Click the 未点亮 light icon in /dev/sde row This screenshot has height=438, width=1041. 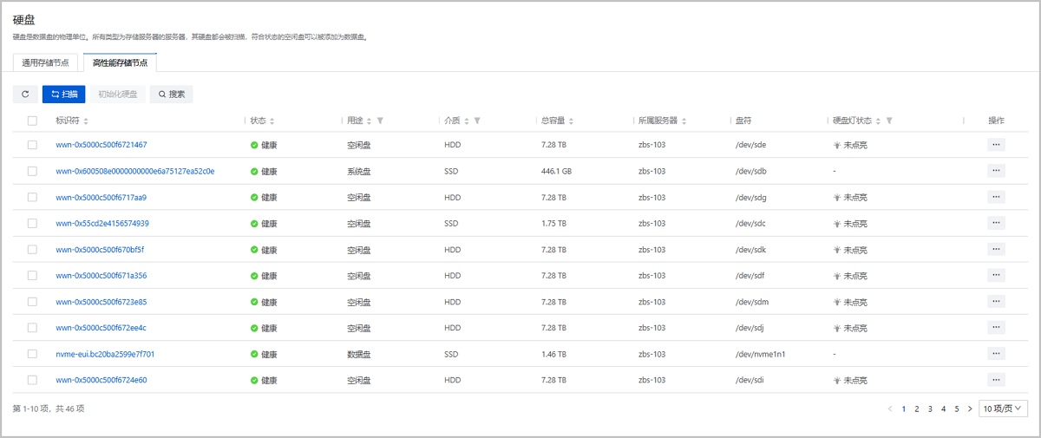click(x=837, y=145)
